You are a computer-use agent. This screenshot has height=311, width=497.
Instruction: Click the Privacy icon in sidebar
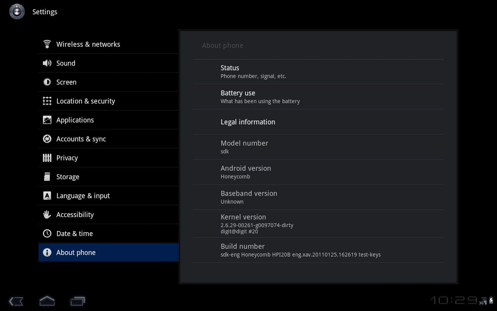(x=47, y=158)
